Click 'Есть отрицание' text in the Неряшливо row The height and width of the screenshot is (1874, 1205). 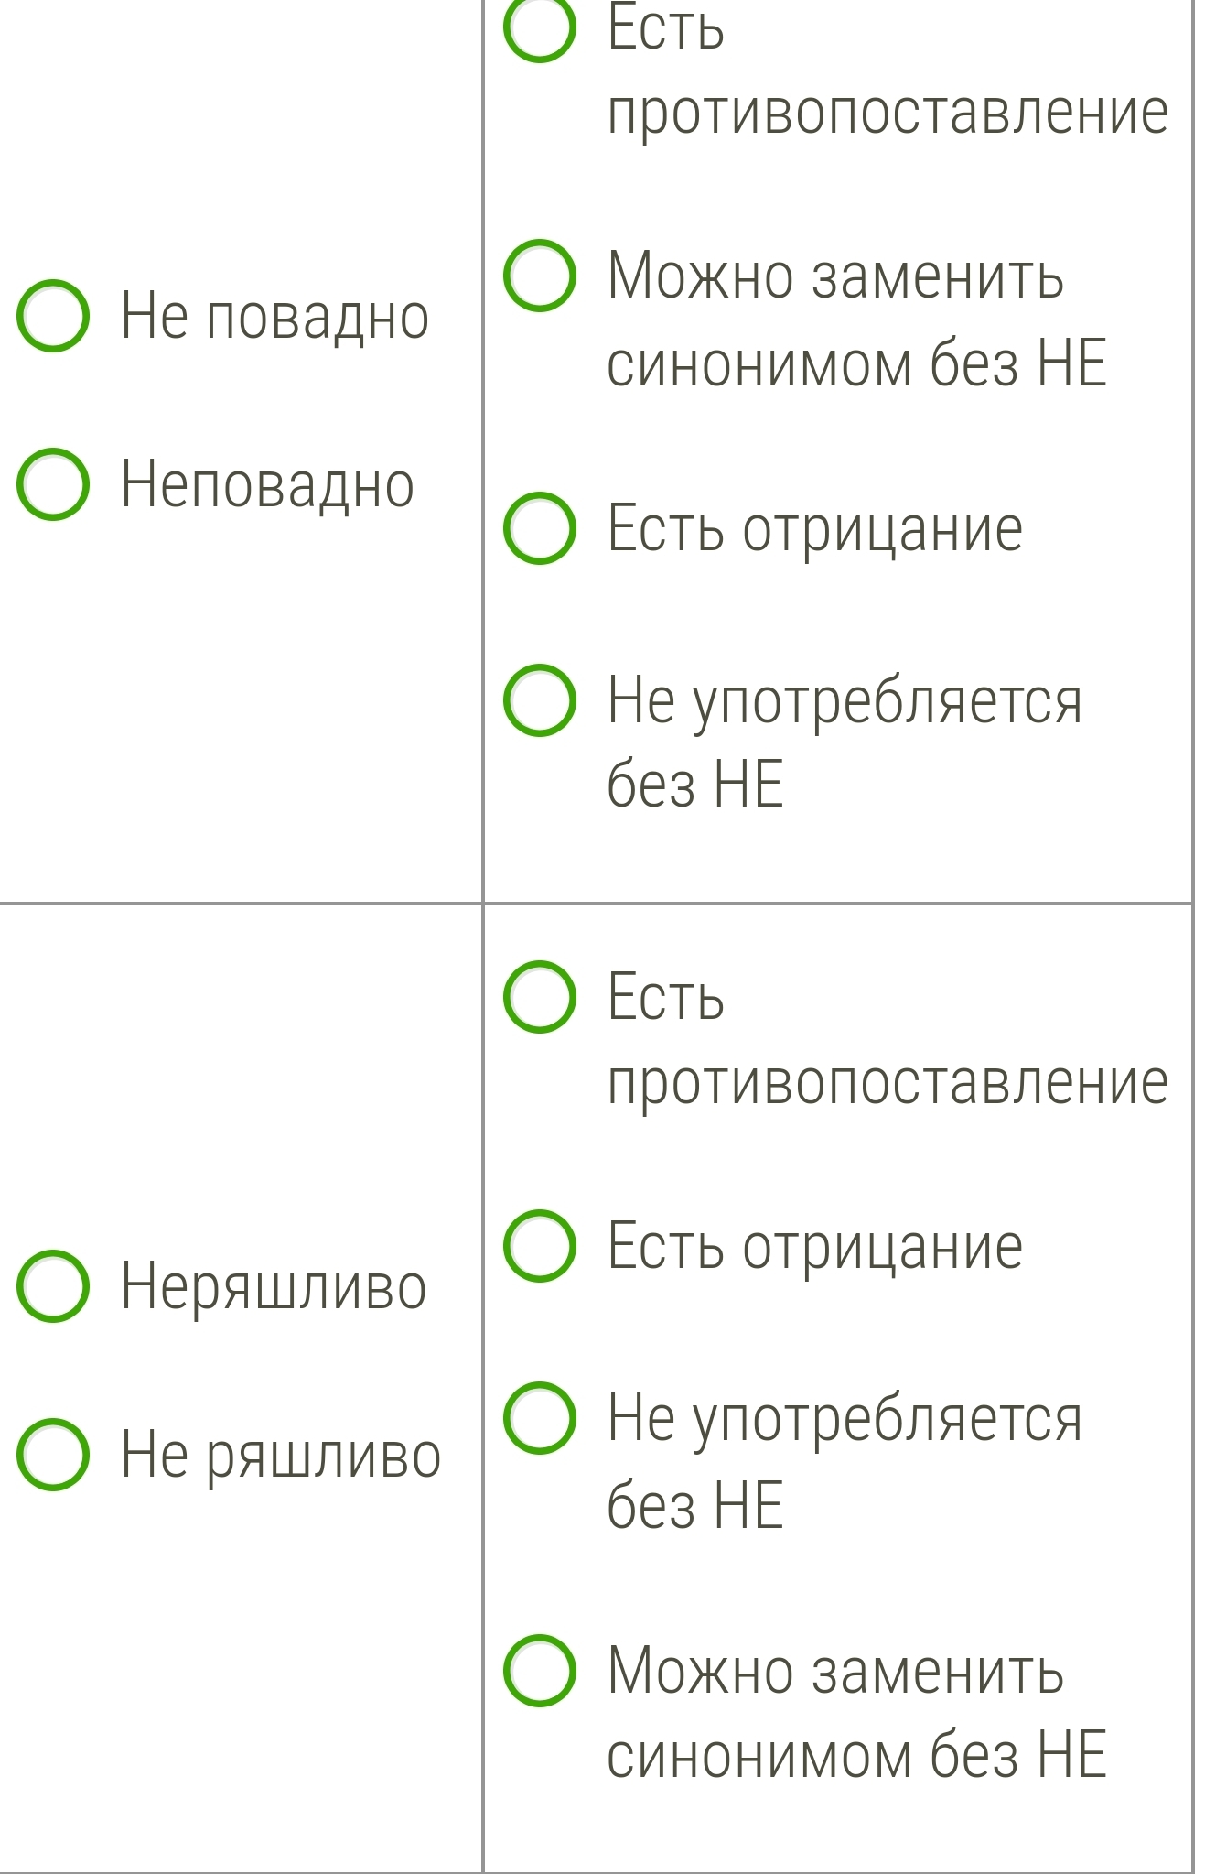pyautogui.click(x=814, y=1247)
